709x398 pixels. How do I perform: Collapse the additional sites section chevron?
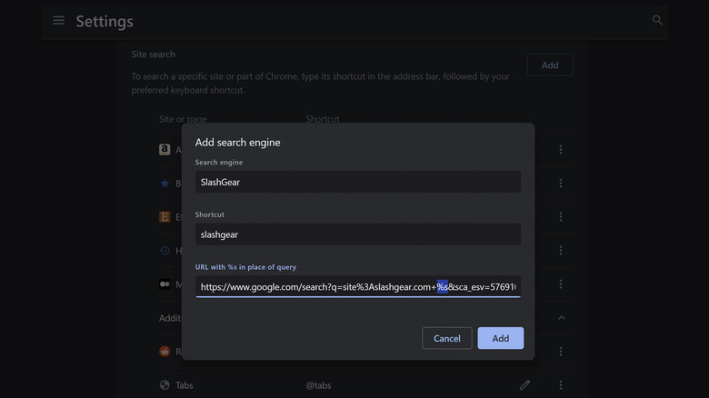point(561,318)
